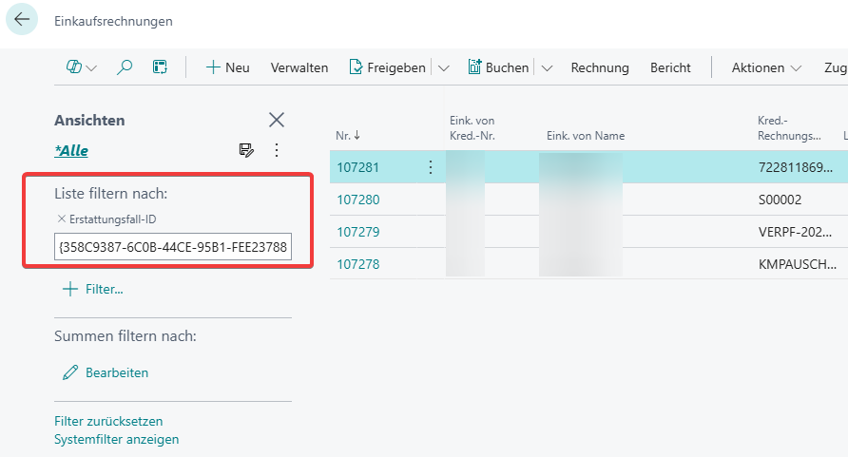Open the Rechnung menu
The image size is (848, 457).
tap(600, 67)
